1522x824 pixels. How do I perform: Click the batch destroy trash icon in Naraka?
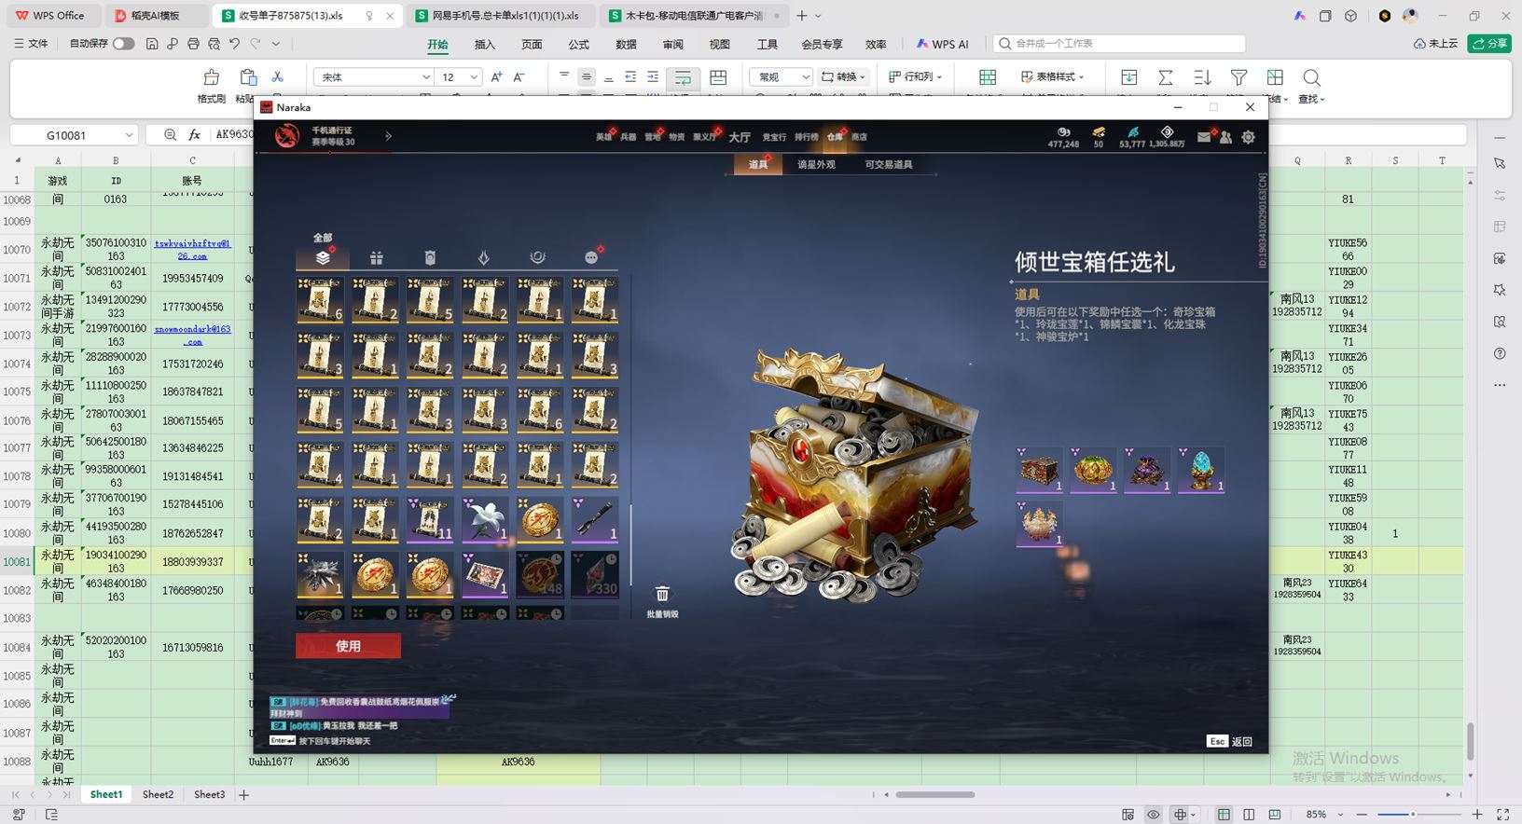click(x=662, y=594)
